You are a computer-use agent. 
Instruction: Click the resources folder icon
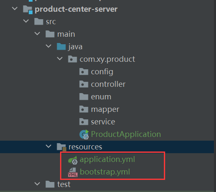click(x=62, y=147)
